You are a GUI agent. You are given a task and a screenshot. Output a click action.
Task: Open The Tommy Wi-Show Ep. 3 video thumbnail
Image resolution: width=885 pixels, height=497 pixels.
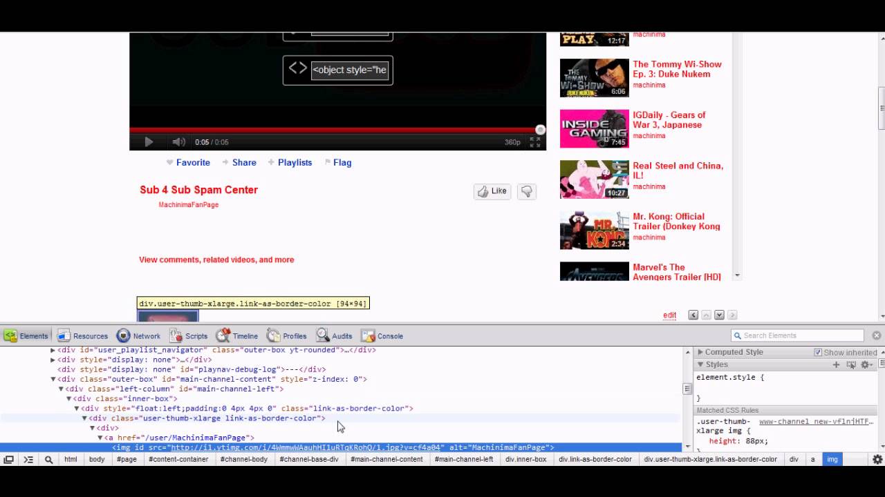(594, 78)
